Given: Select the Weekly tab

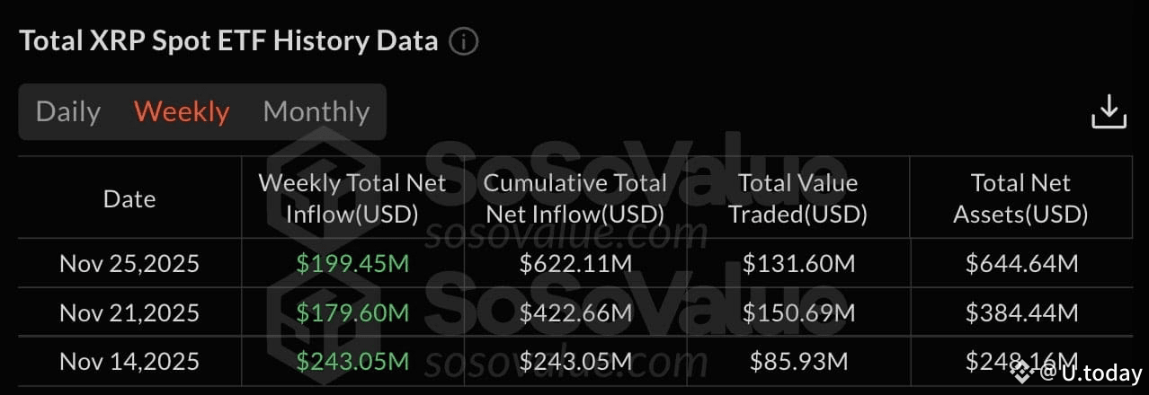Looking at the screenshot, I should [182, 111].
